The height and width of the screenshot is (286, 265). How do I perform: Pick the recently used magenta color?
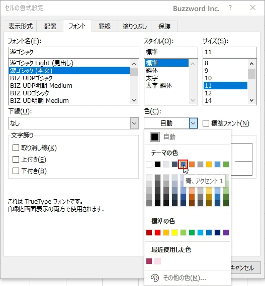click(149, 261)
